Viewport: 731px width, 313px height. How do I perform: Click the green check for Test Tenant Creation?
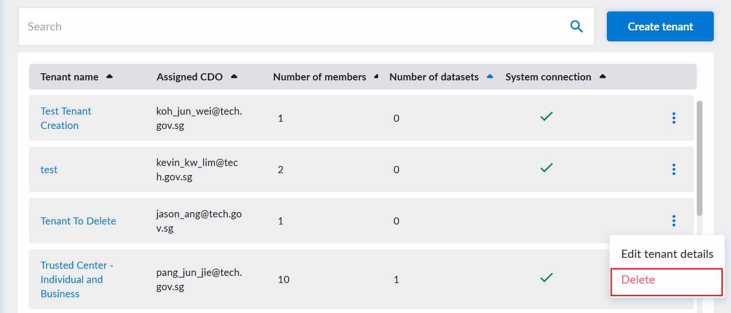tap(546, 117)
